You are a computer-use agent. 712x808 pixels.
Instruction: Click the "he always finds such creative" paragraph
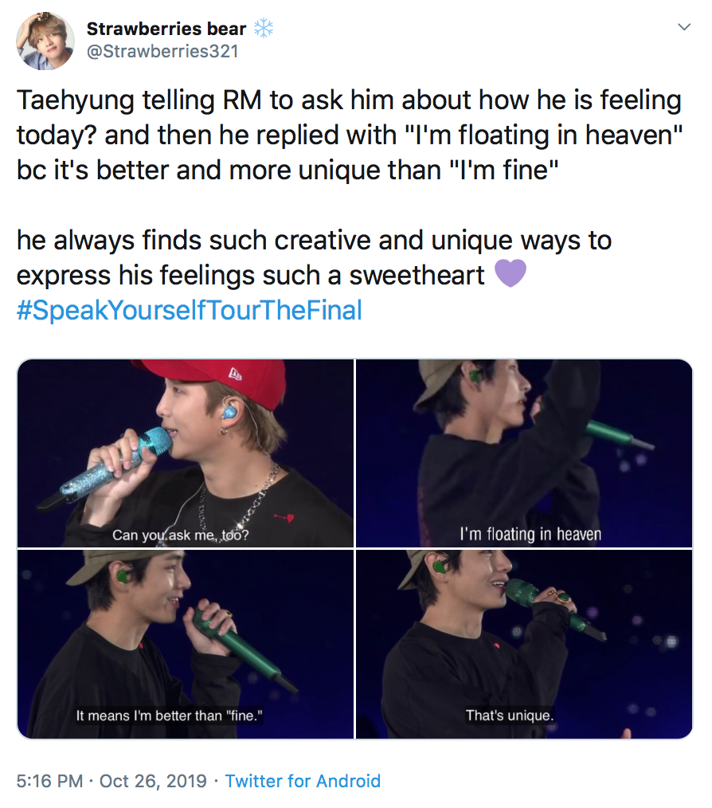[x=315, y=257]
